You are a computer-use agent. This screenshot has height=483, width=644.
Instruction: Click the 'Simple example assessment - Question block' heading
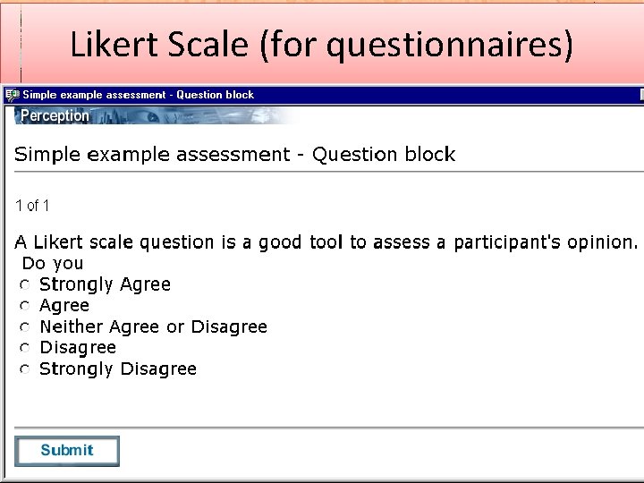pos(234,154)
